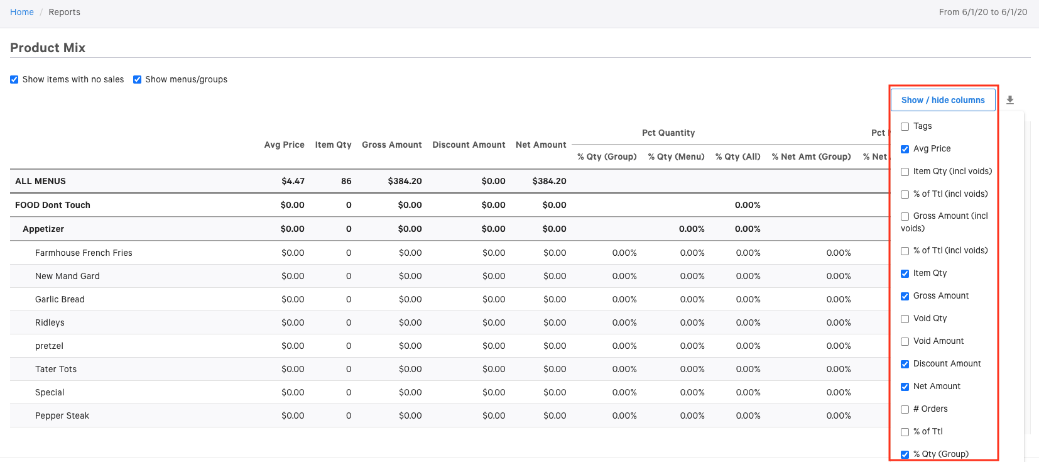Download the Product Mix report
This screenshot has width=1039, height=462.
coord(1010,100)
